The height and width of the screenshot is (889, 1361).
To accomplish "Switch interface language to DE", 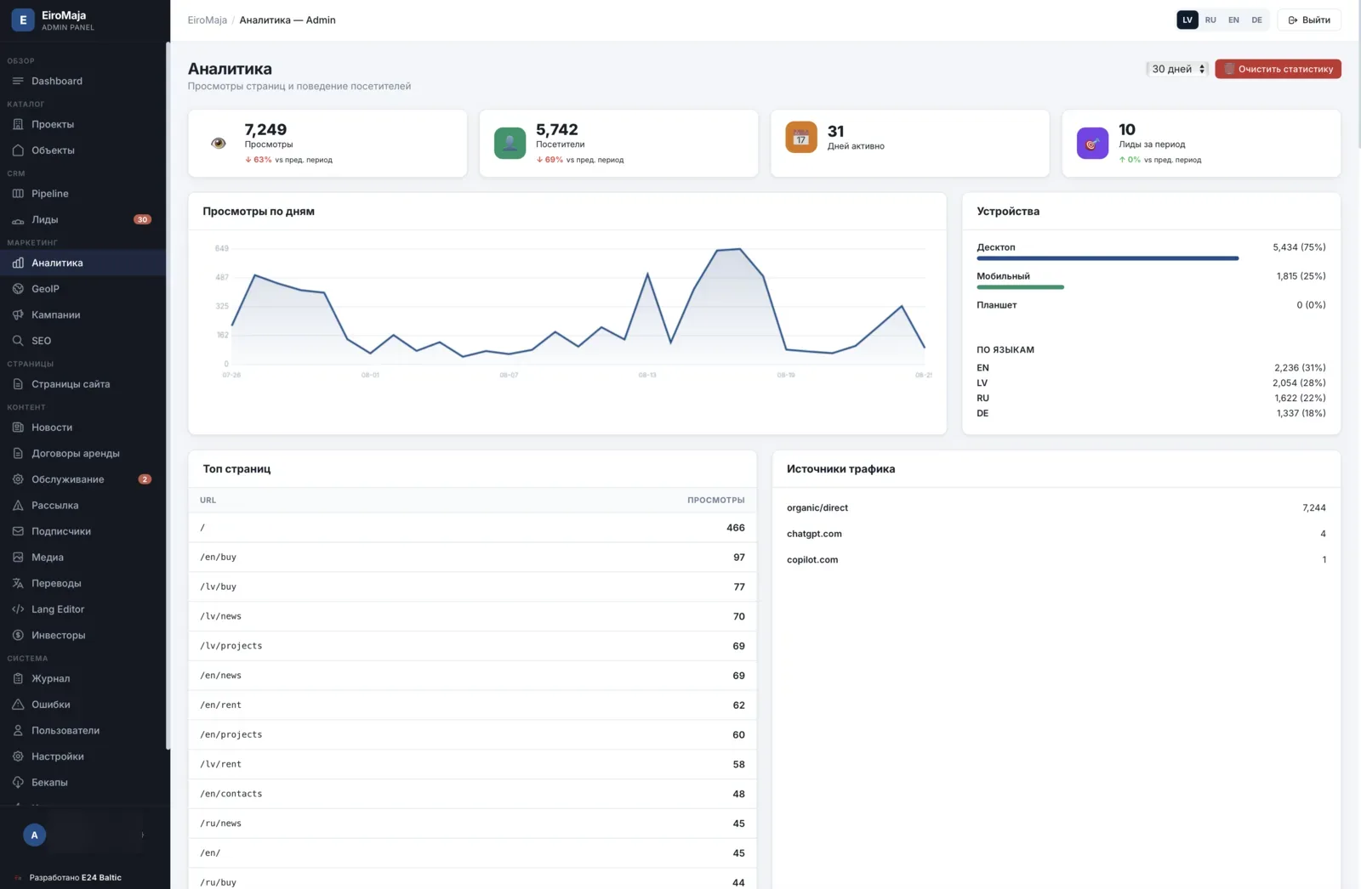I will (1256, 20).
